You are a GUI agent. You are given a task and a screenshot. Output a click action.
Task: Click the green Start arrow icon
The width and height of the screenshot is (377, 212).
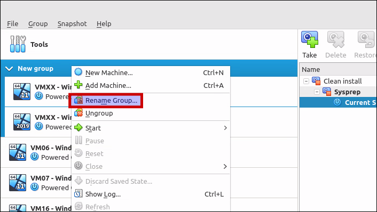(78, 128)
